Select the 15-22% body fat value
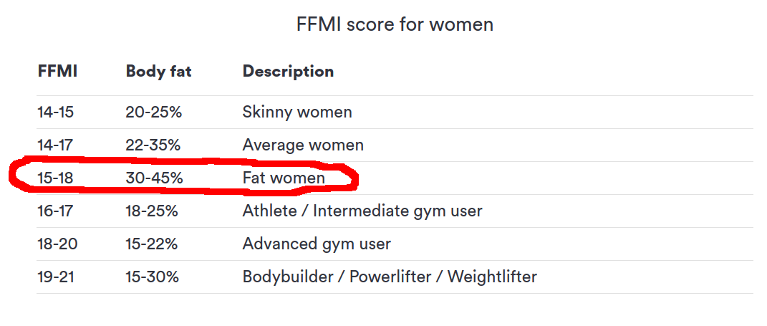Image resolution: width=767 pixels, height=326 pixels. coord(151,244)
